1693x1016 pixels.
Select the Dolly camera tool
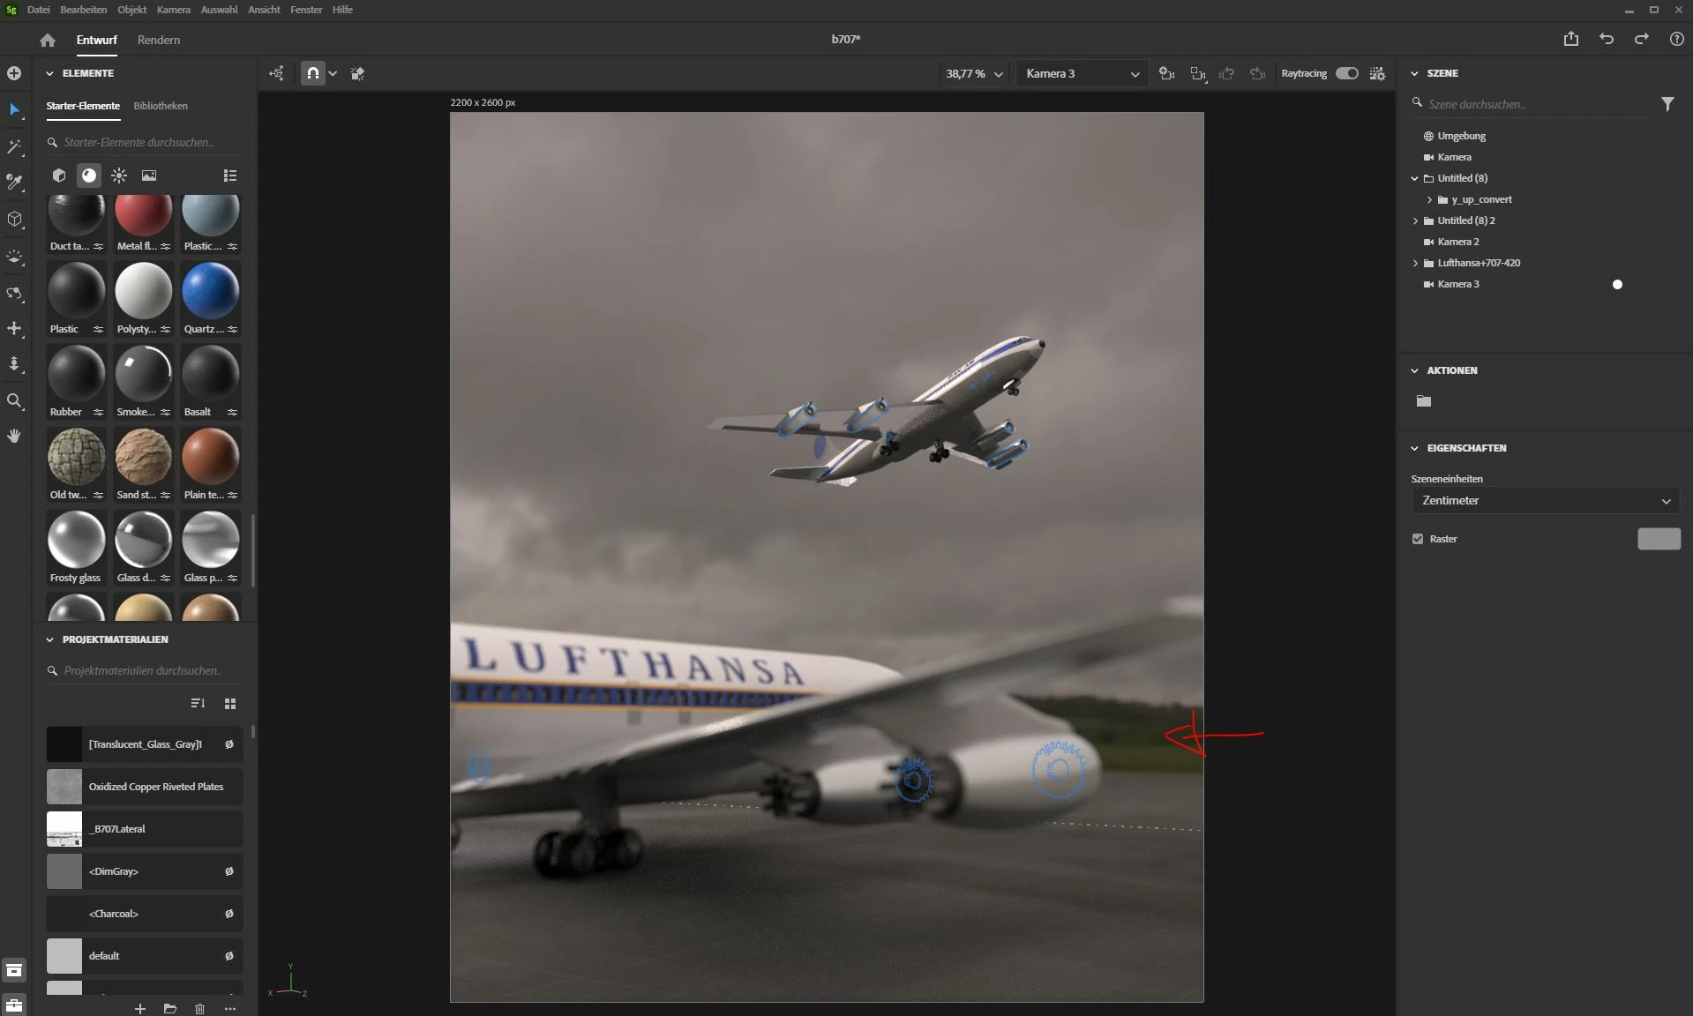click(14, 364)
